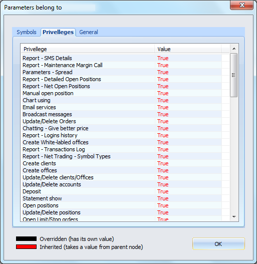Click True value for Email services
This screenshot has width=257, height=264.
(x=163, y=107)
